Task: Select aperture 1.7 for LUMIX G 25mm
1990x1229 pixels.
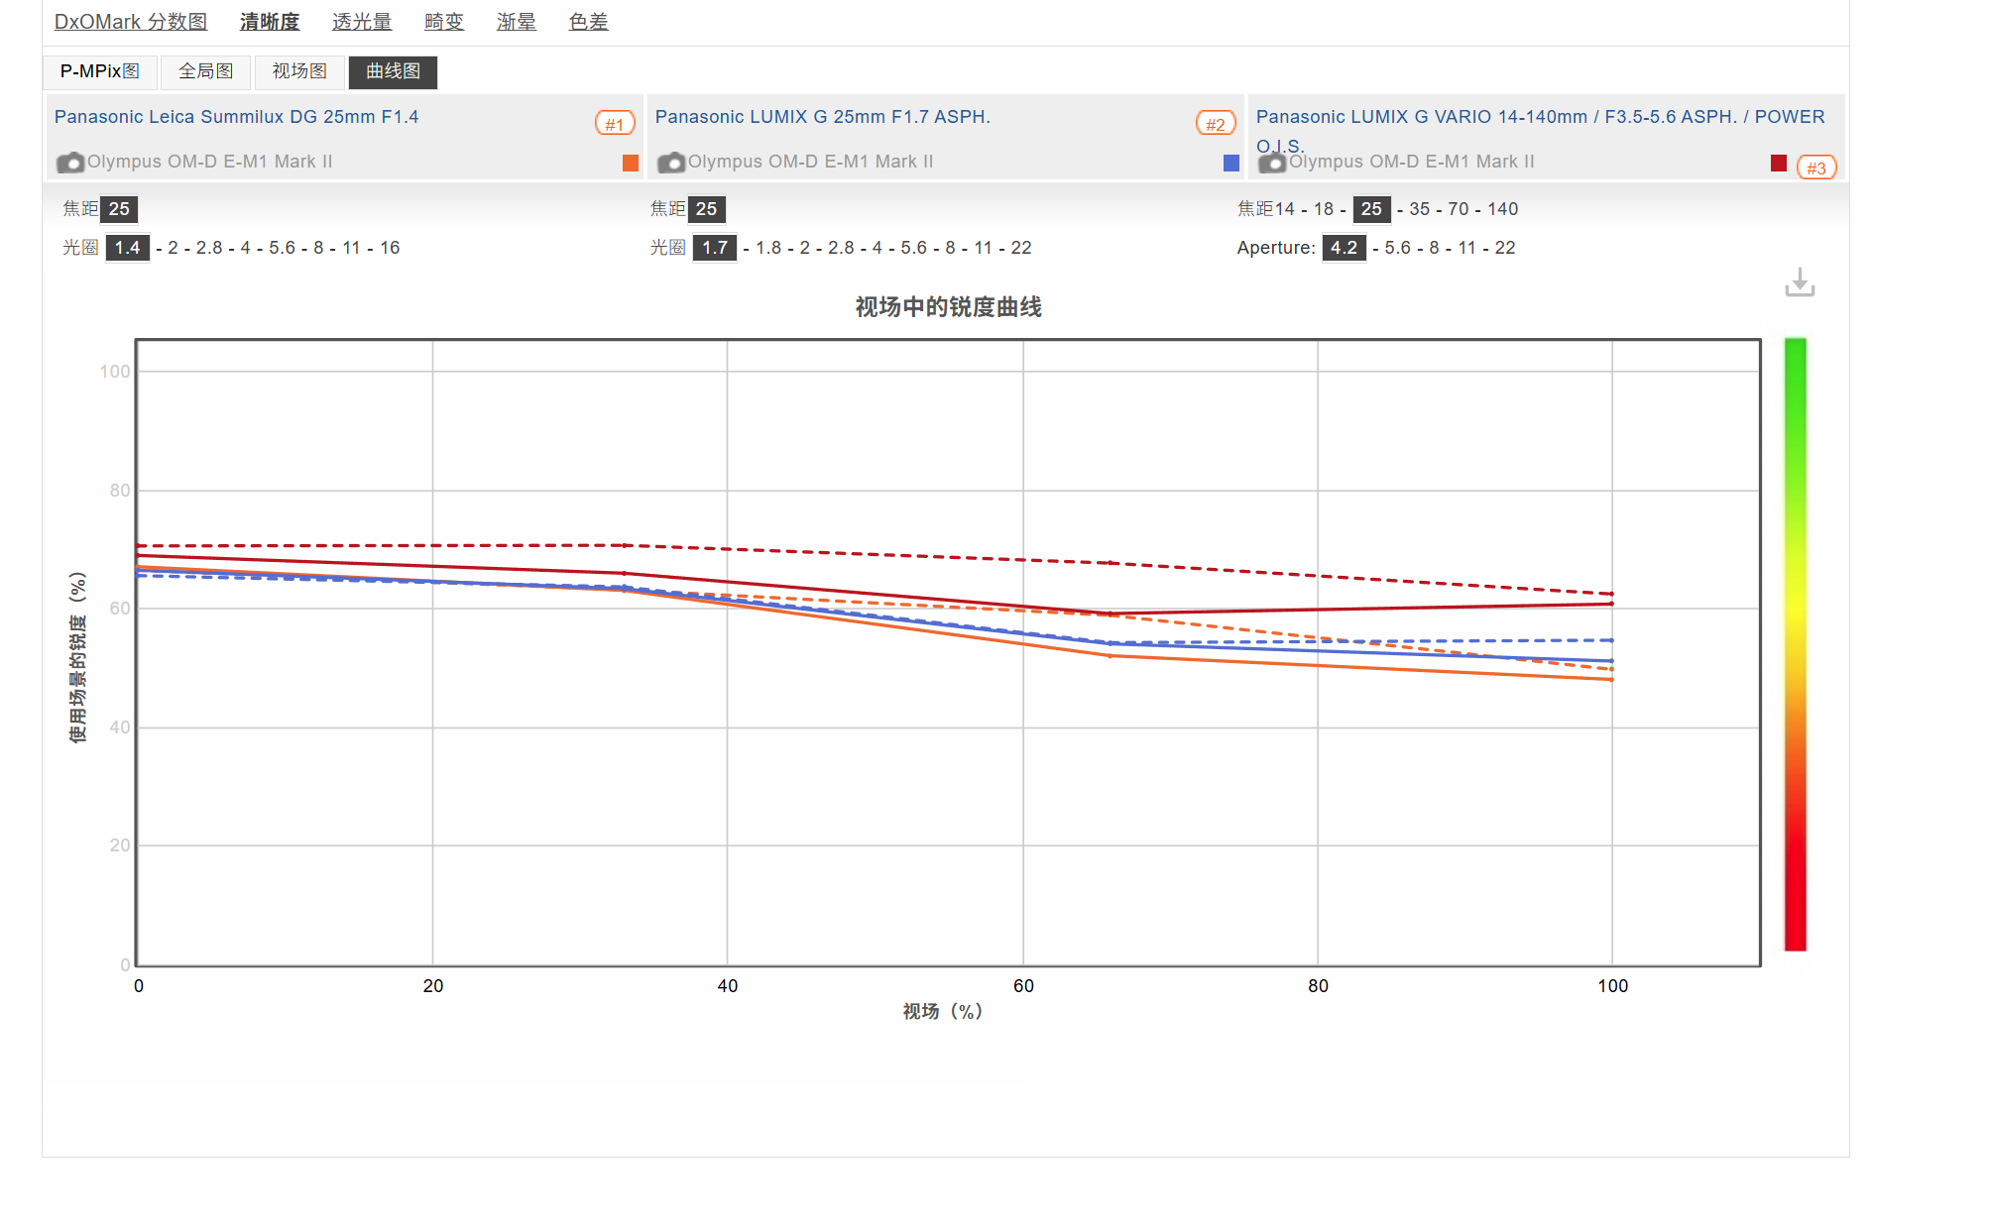Action: pyautogui.click(x=715, y=248)
